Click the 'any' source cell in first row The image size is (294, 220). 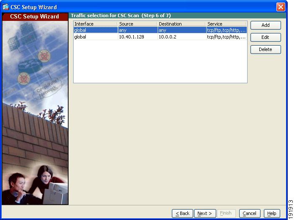pyautogui.click(x=138, y=30)
